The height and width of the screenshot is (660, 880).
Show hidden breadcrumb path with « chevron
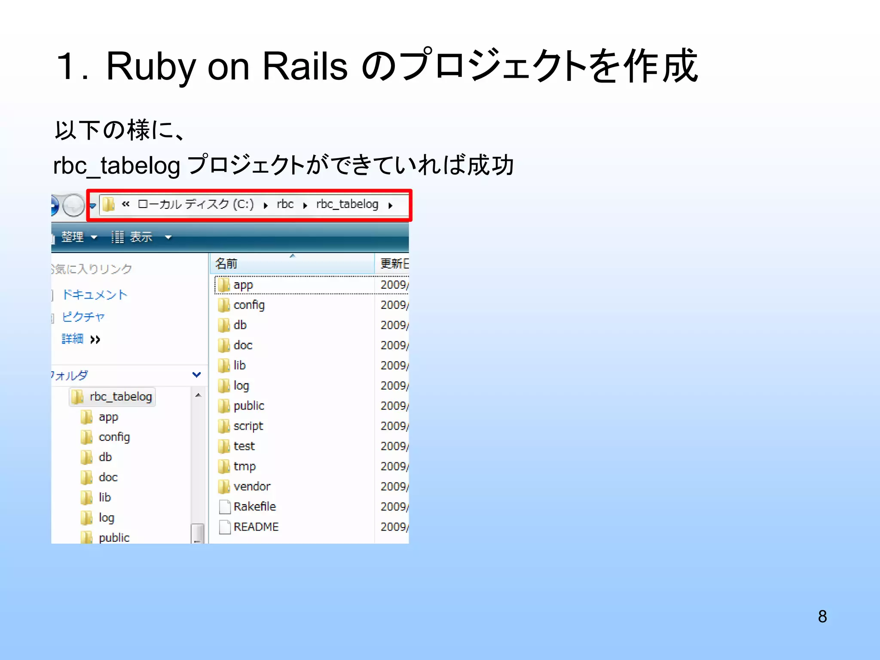point(125,205)
